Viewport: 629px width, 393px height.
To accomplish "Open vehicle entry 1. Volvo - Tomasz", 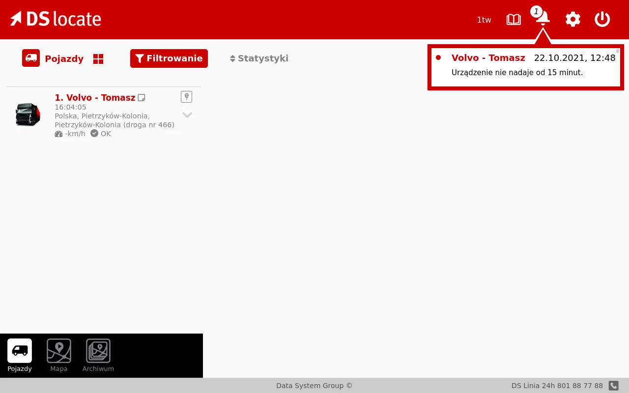I will [95, 97].
